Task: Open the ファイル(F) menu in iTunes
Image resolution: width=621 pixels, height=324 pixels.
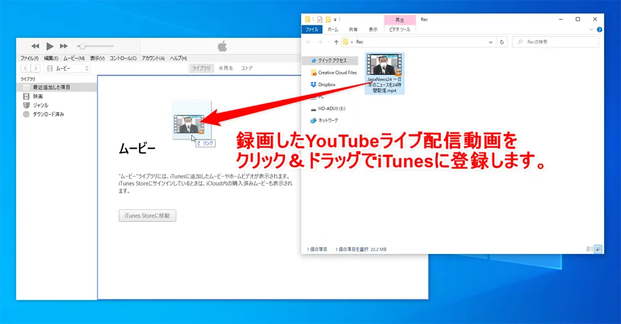Action: pos(29,58)
